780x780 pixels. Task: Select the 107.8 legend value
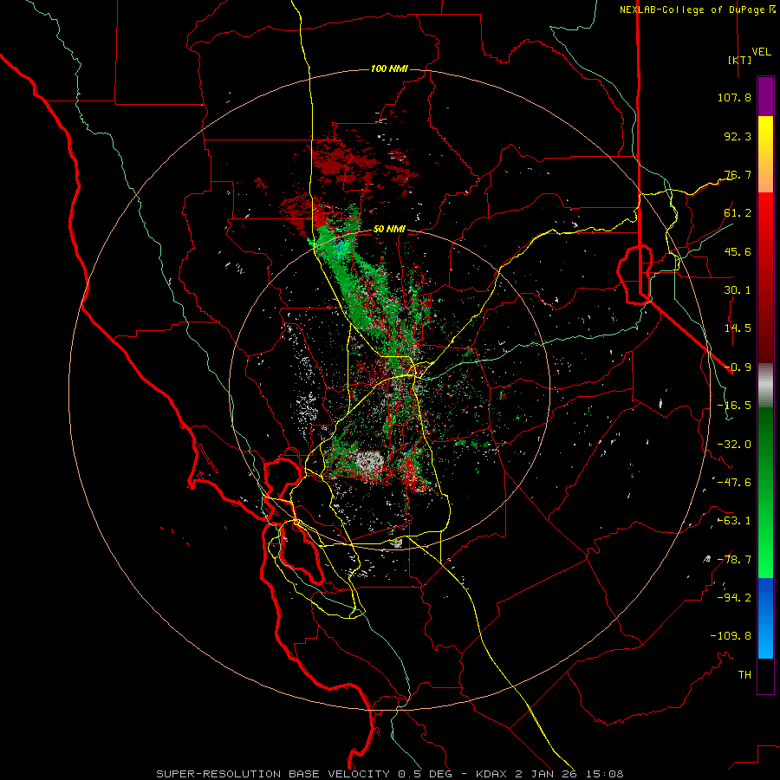click(734, 97)
